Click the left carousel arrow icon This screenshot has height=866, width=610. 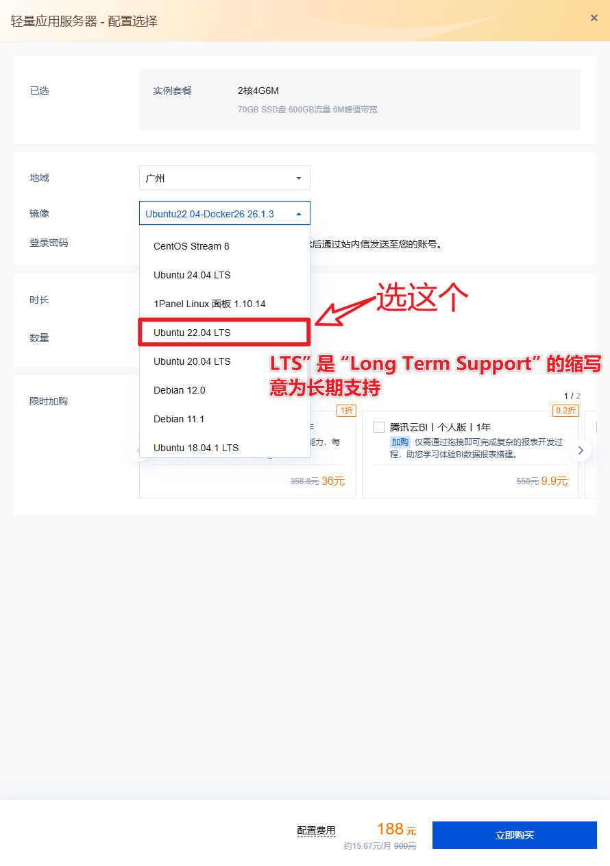[x=136, y=450]
